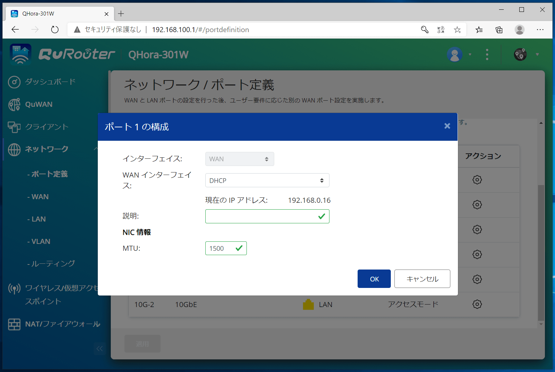The width and height of the screenshot is (555, 372).
Task: Close the QHora-301W browser tab
Action: (x=106, y=14)
